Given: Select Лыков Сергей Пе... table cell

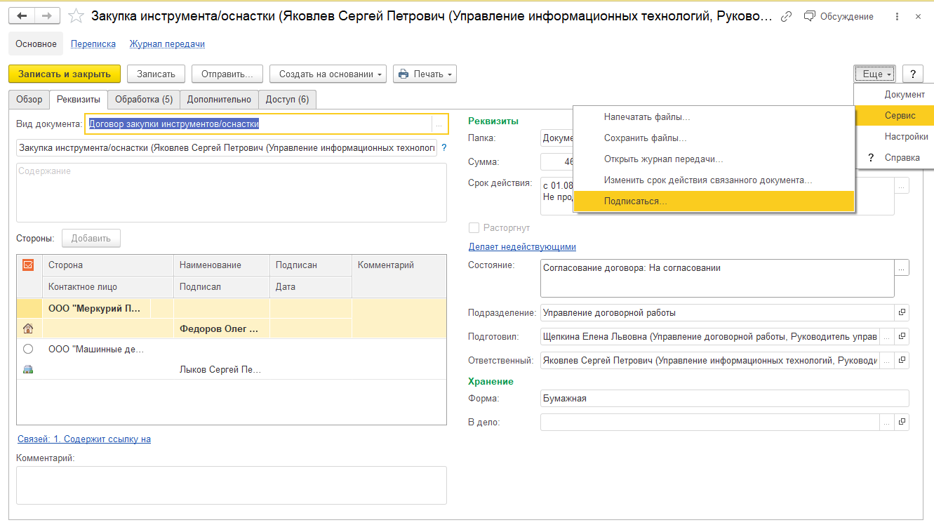Looking at the screenshot, I should (x=222, y=369).
